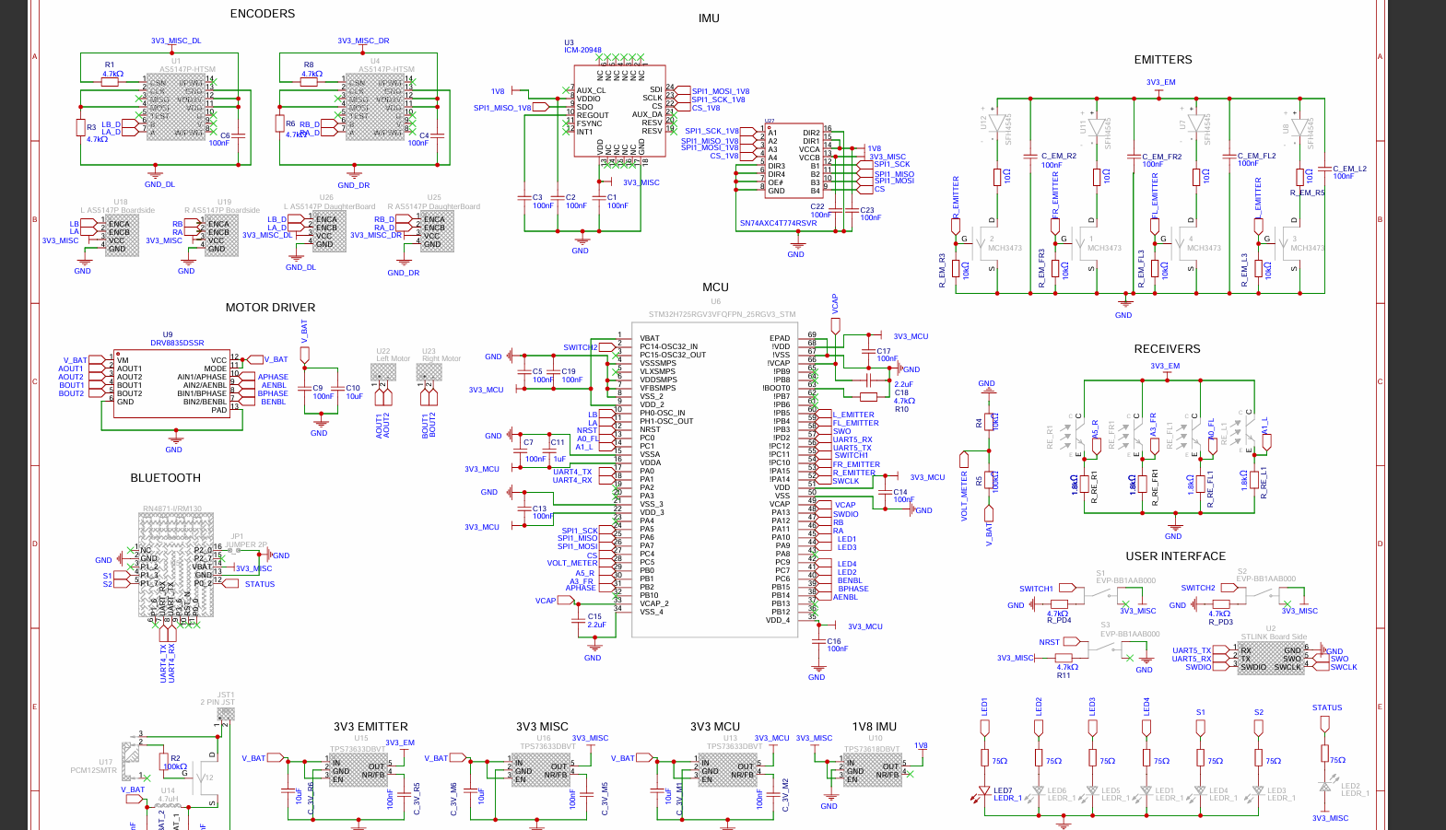
Task: Select capacitor C13 100nF label
Action: (x=542, y=512)
